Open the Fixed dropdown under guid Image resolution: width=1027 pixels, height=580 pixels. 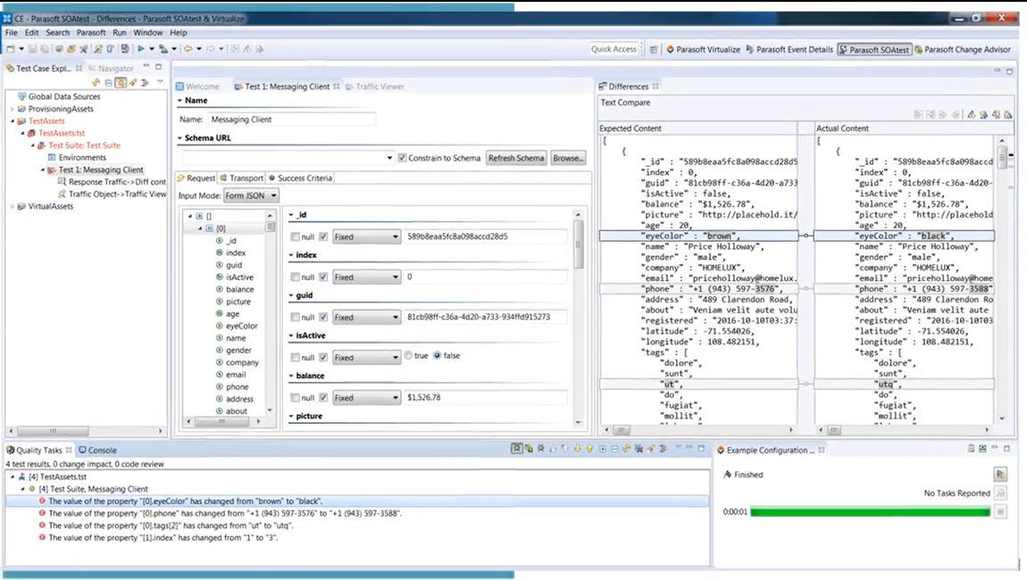(366, 318)
